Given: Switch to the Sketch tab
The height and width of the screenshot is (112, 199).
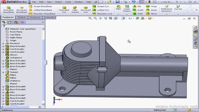Looking at the screenshot, I should 21,17.
